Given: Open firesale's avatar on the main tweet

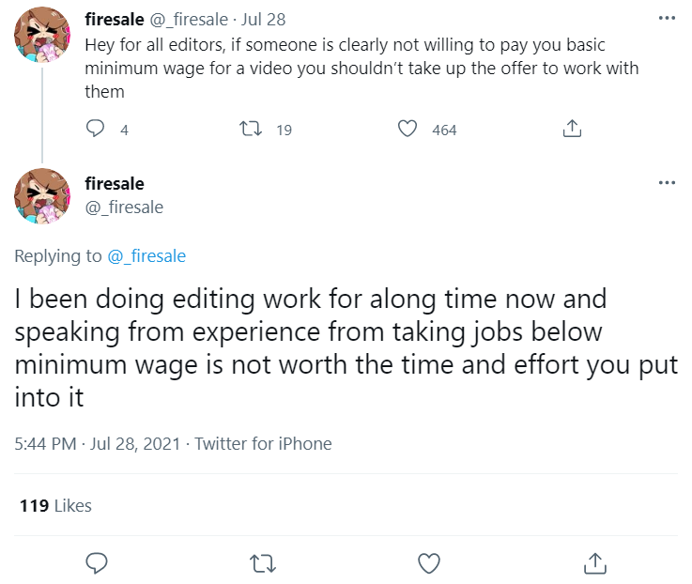Looking at the screenshot, I should pyautogui.click(x=42, y=196).
